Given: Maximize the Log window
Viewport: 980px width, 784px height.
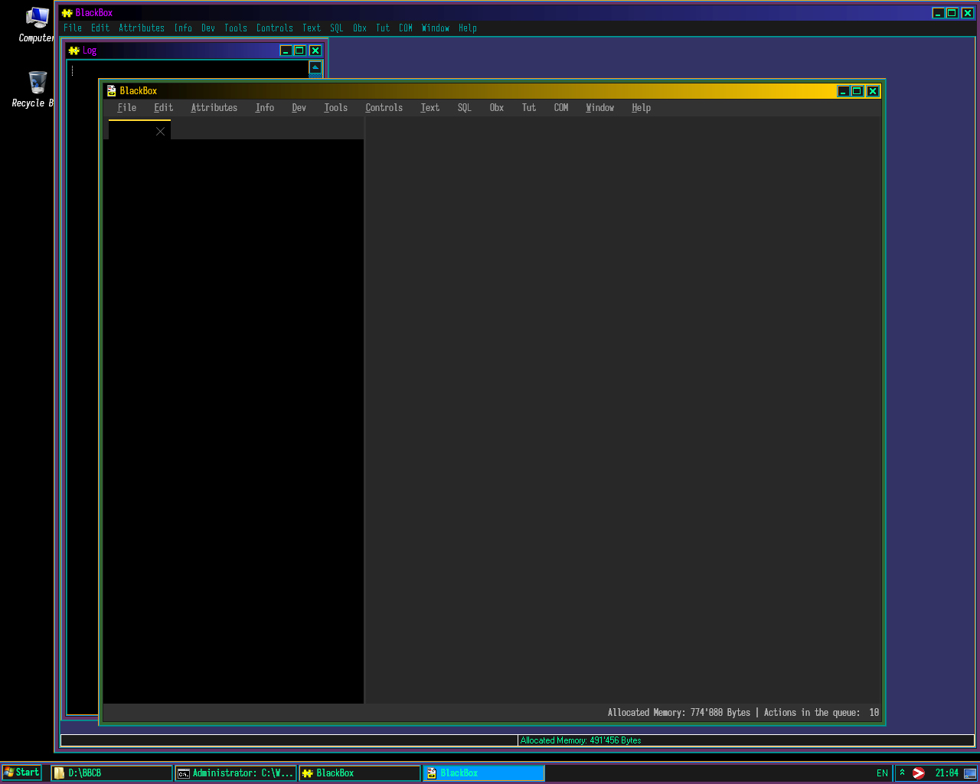Looking at the screenshot, I should coord(300,51).
